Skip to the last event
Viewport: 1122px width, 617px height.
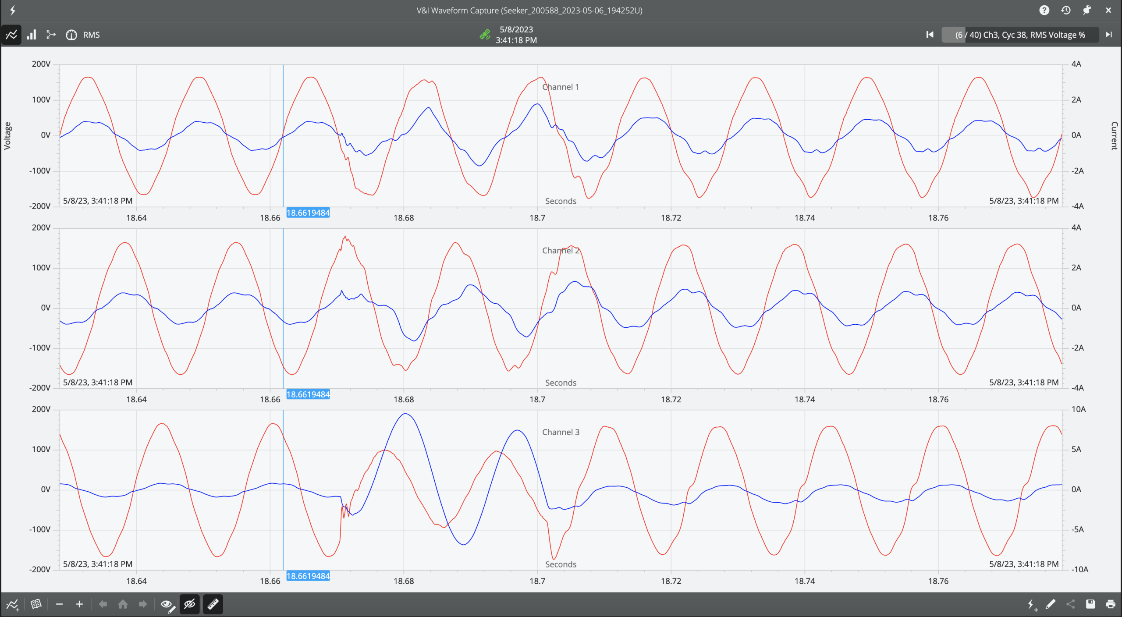(x=1109, y=35)
